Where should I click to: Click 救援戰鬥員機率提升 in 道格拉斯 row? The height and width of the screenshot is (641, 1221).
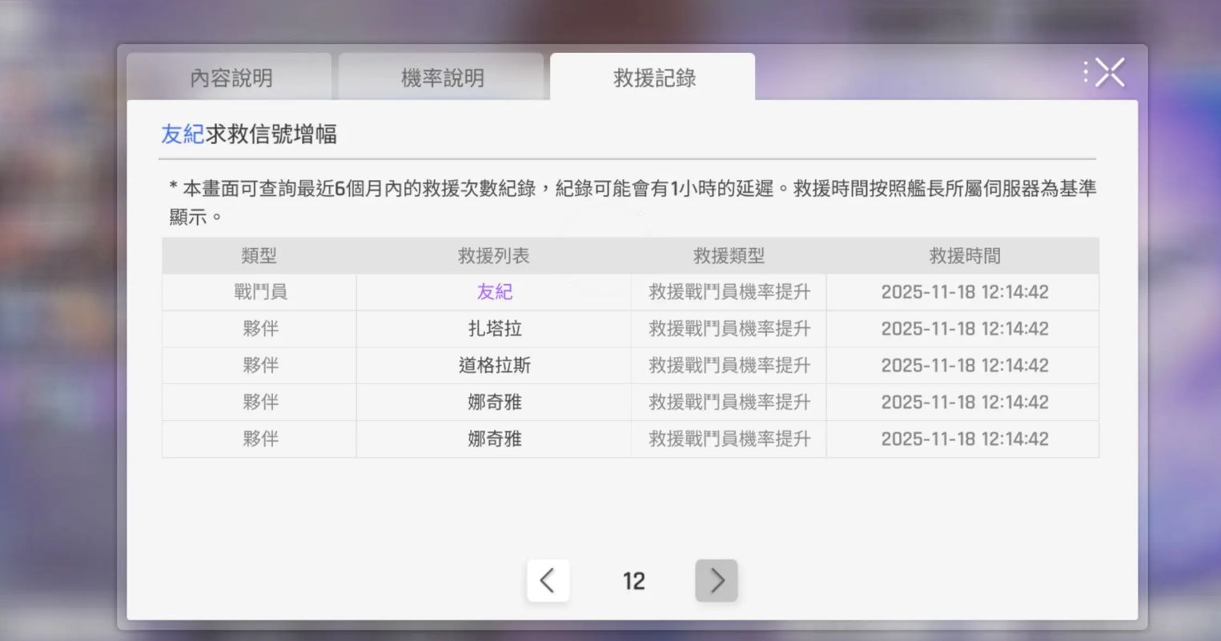coord(729,366)
